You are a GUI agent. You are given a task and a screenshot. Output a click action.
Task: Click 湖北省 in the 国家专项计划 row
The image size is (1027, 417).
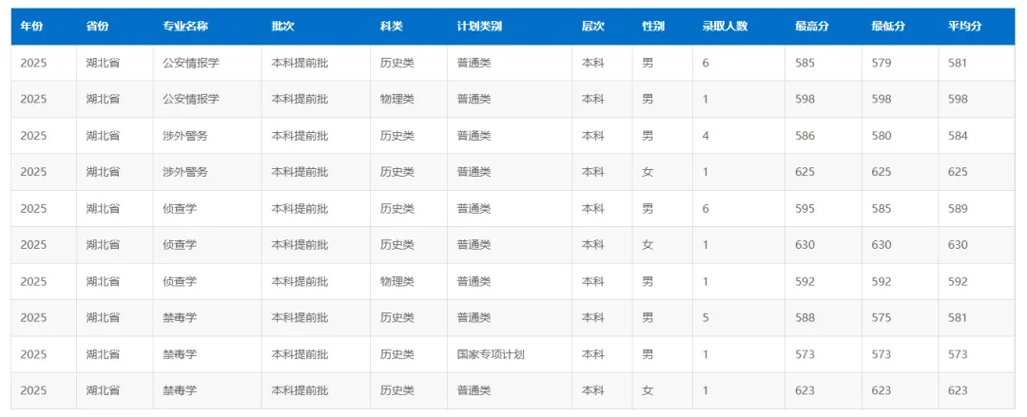point(103,354)
